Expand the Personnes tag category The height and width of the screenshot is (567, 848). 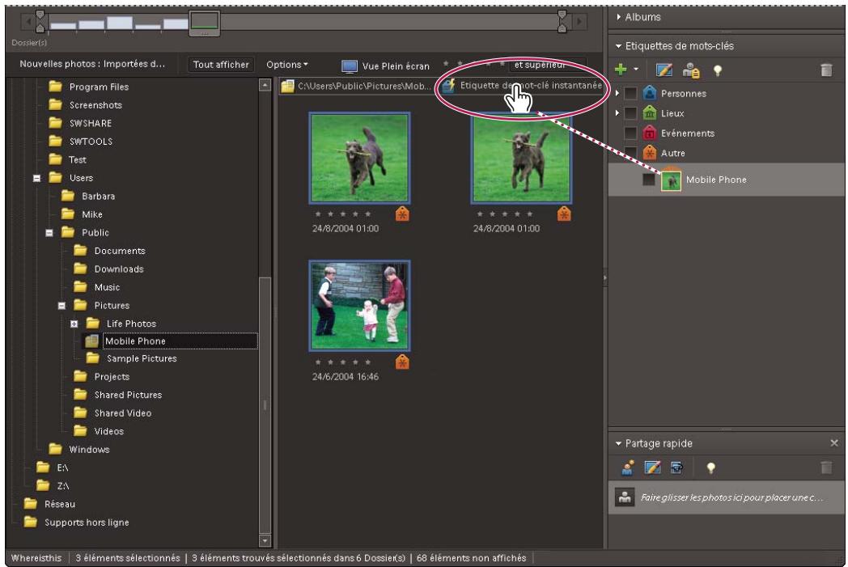[617, 93]
